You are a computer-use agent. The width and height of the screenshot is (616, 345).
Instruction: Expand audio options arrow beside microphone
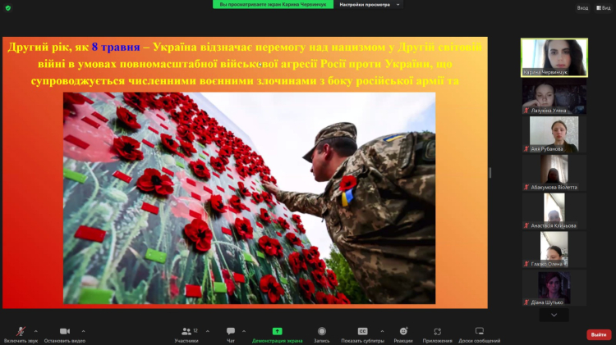38,331
